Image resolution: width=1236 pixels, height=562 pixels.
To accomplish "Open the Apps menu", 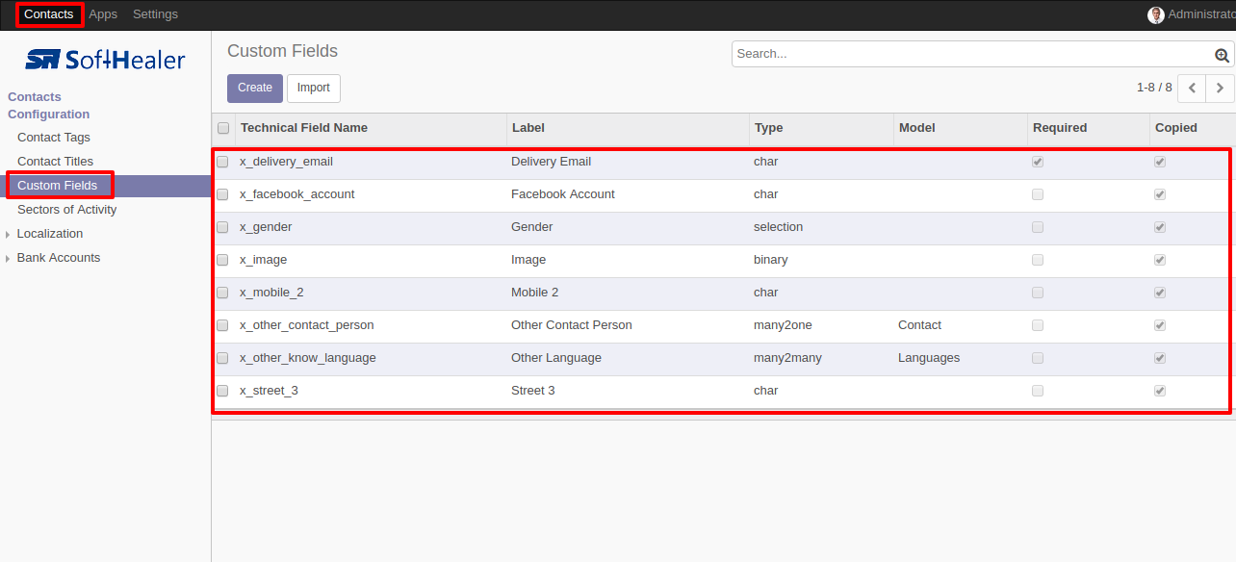I will tap(103, 14).
